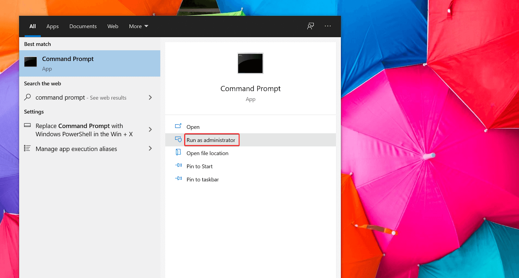The image size is (519, 278).
Task: Open Manage app execution aliases setting
Action: [x=90, y=149]
